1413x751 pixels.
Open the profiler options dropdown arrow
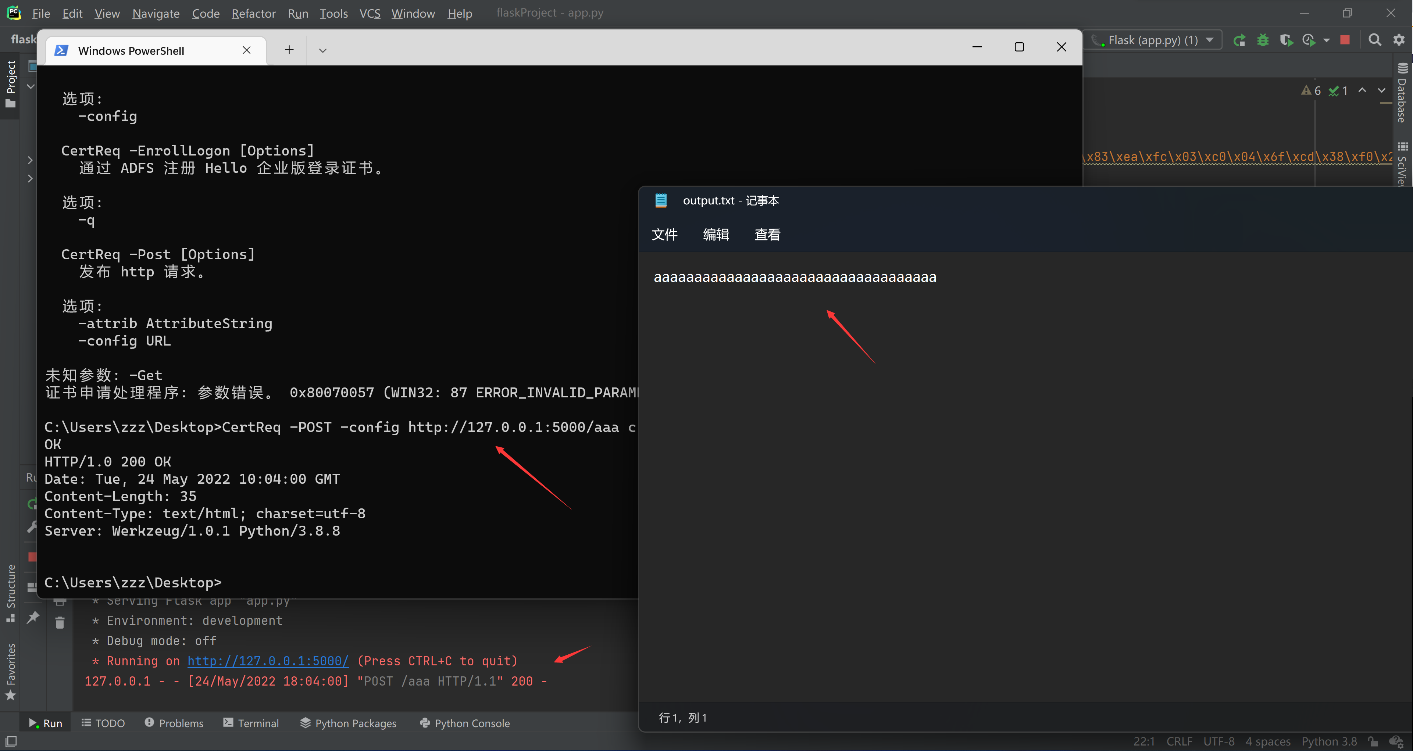point(1326,40)
